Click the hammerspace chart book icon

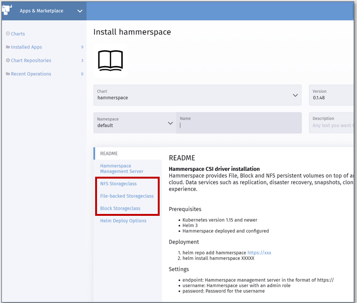point(110,60)
